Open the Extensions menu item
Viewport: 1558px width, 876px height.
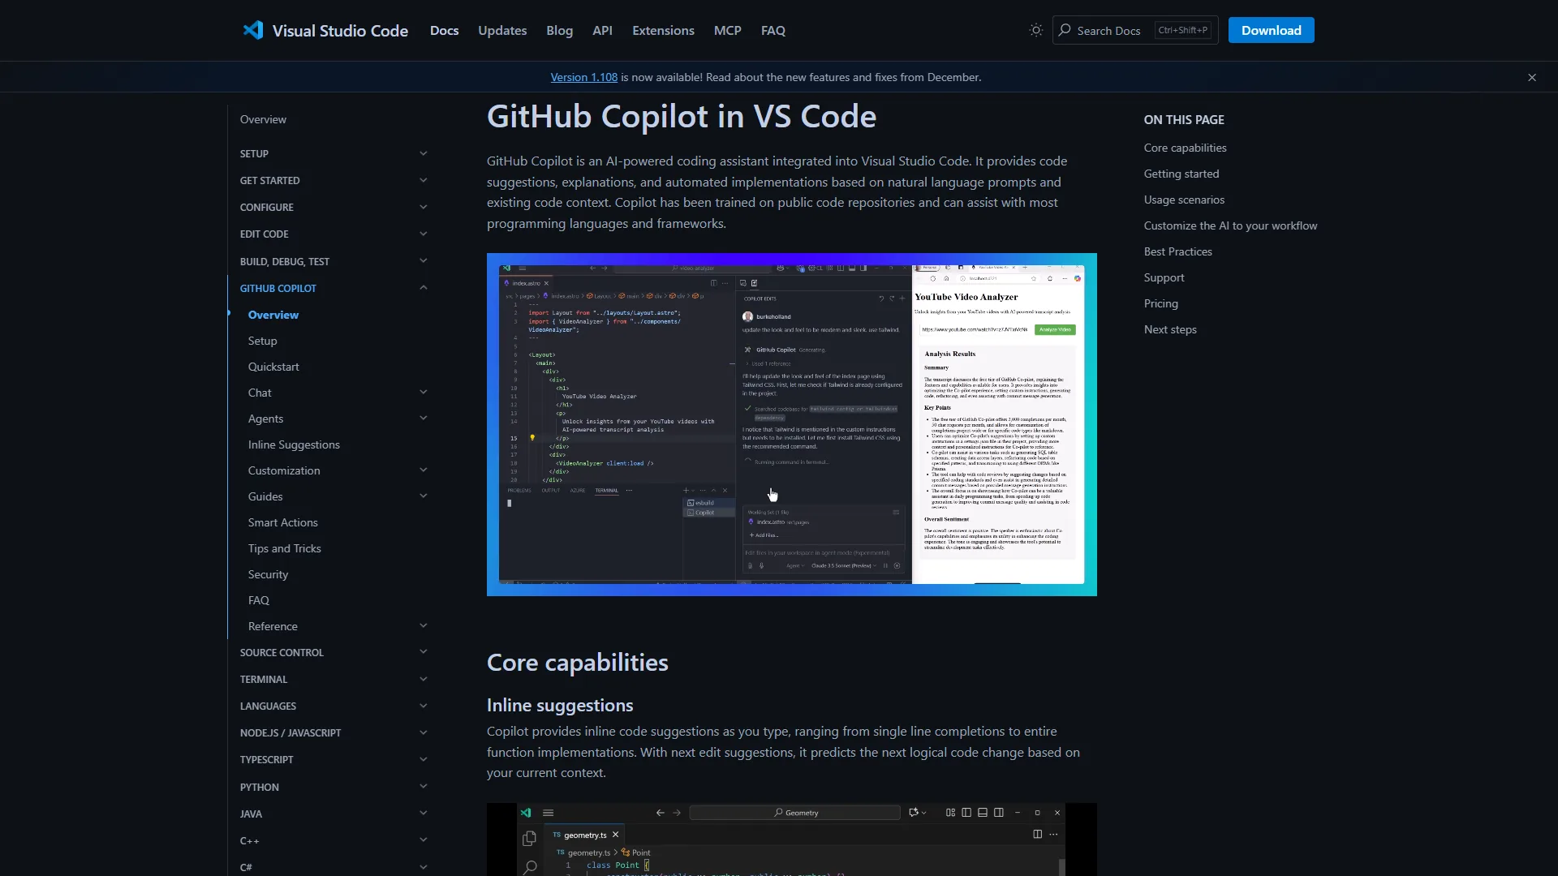pos(663,30)
